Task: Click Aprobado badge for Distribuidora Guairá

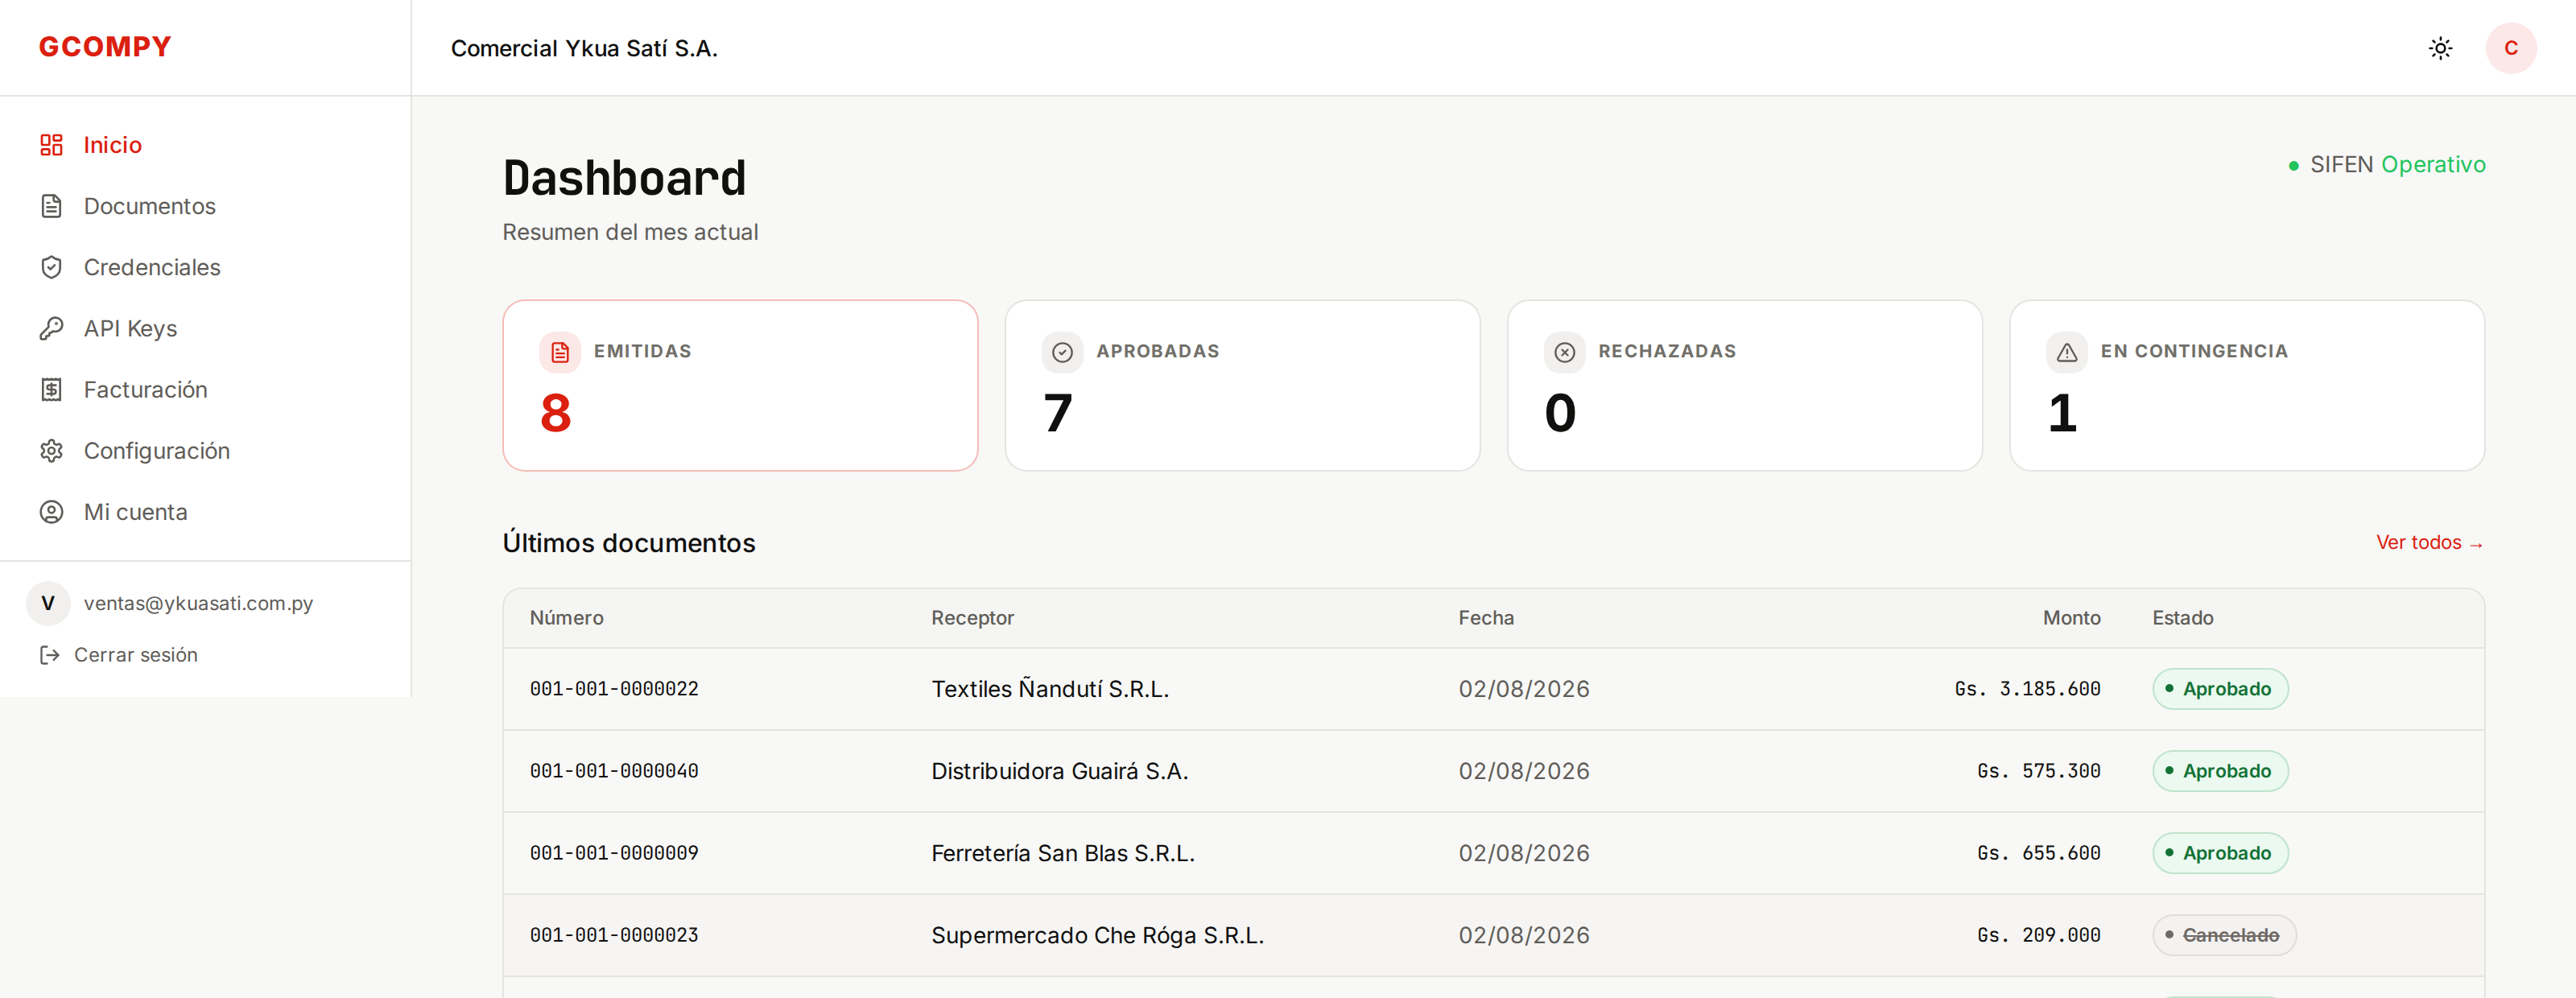Action: (x=2220, y=770)
